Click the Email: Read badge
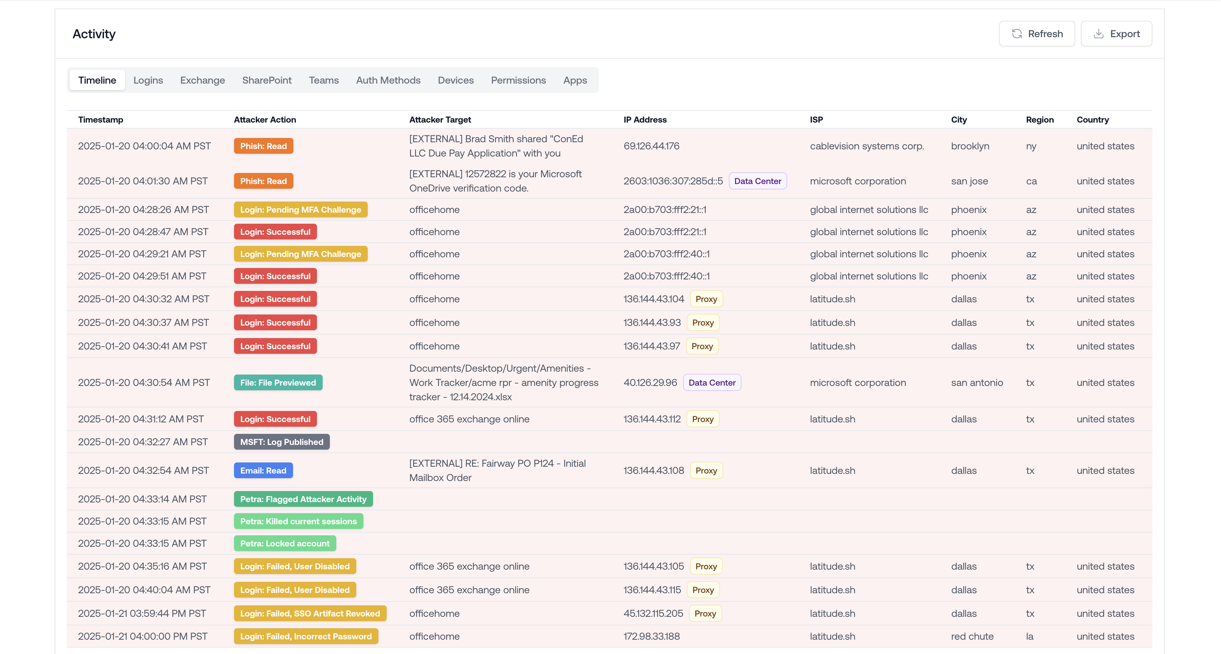The height and width of the screenshot is (654, 1221). (x=263, y=471)
